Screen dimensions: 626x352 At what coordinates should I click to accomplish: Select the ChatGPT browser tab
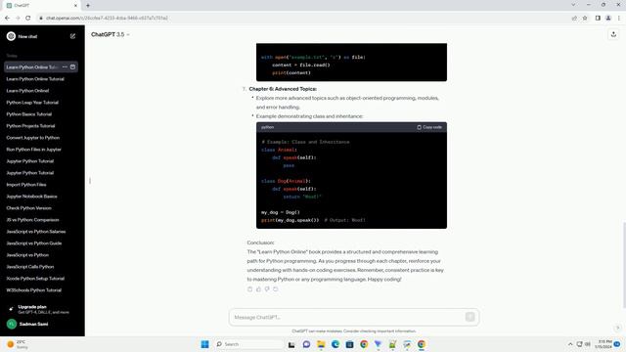(x=41, y=6)
